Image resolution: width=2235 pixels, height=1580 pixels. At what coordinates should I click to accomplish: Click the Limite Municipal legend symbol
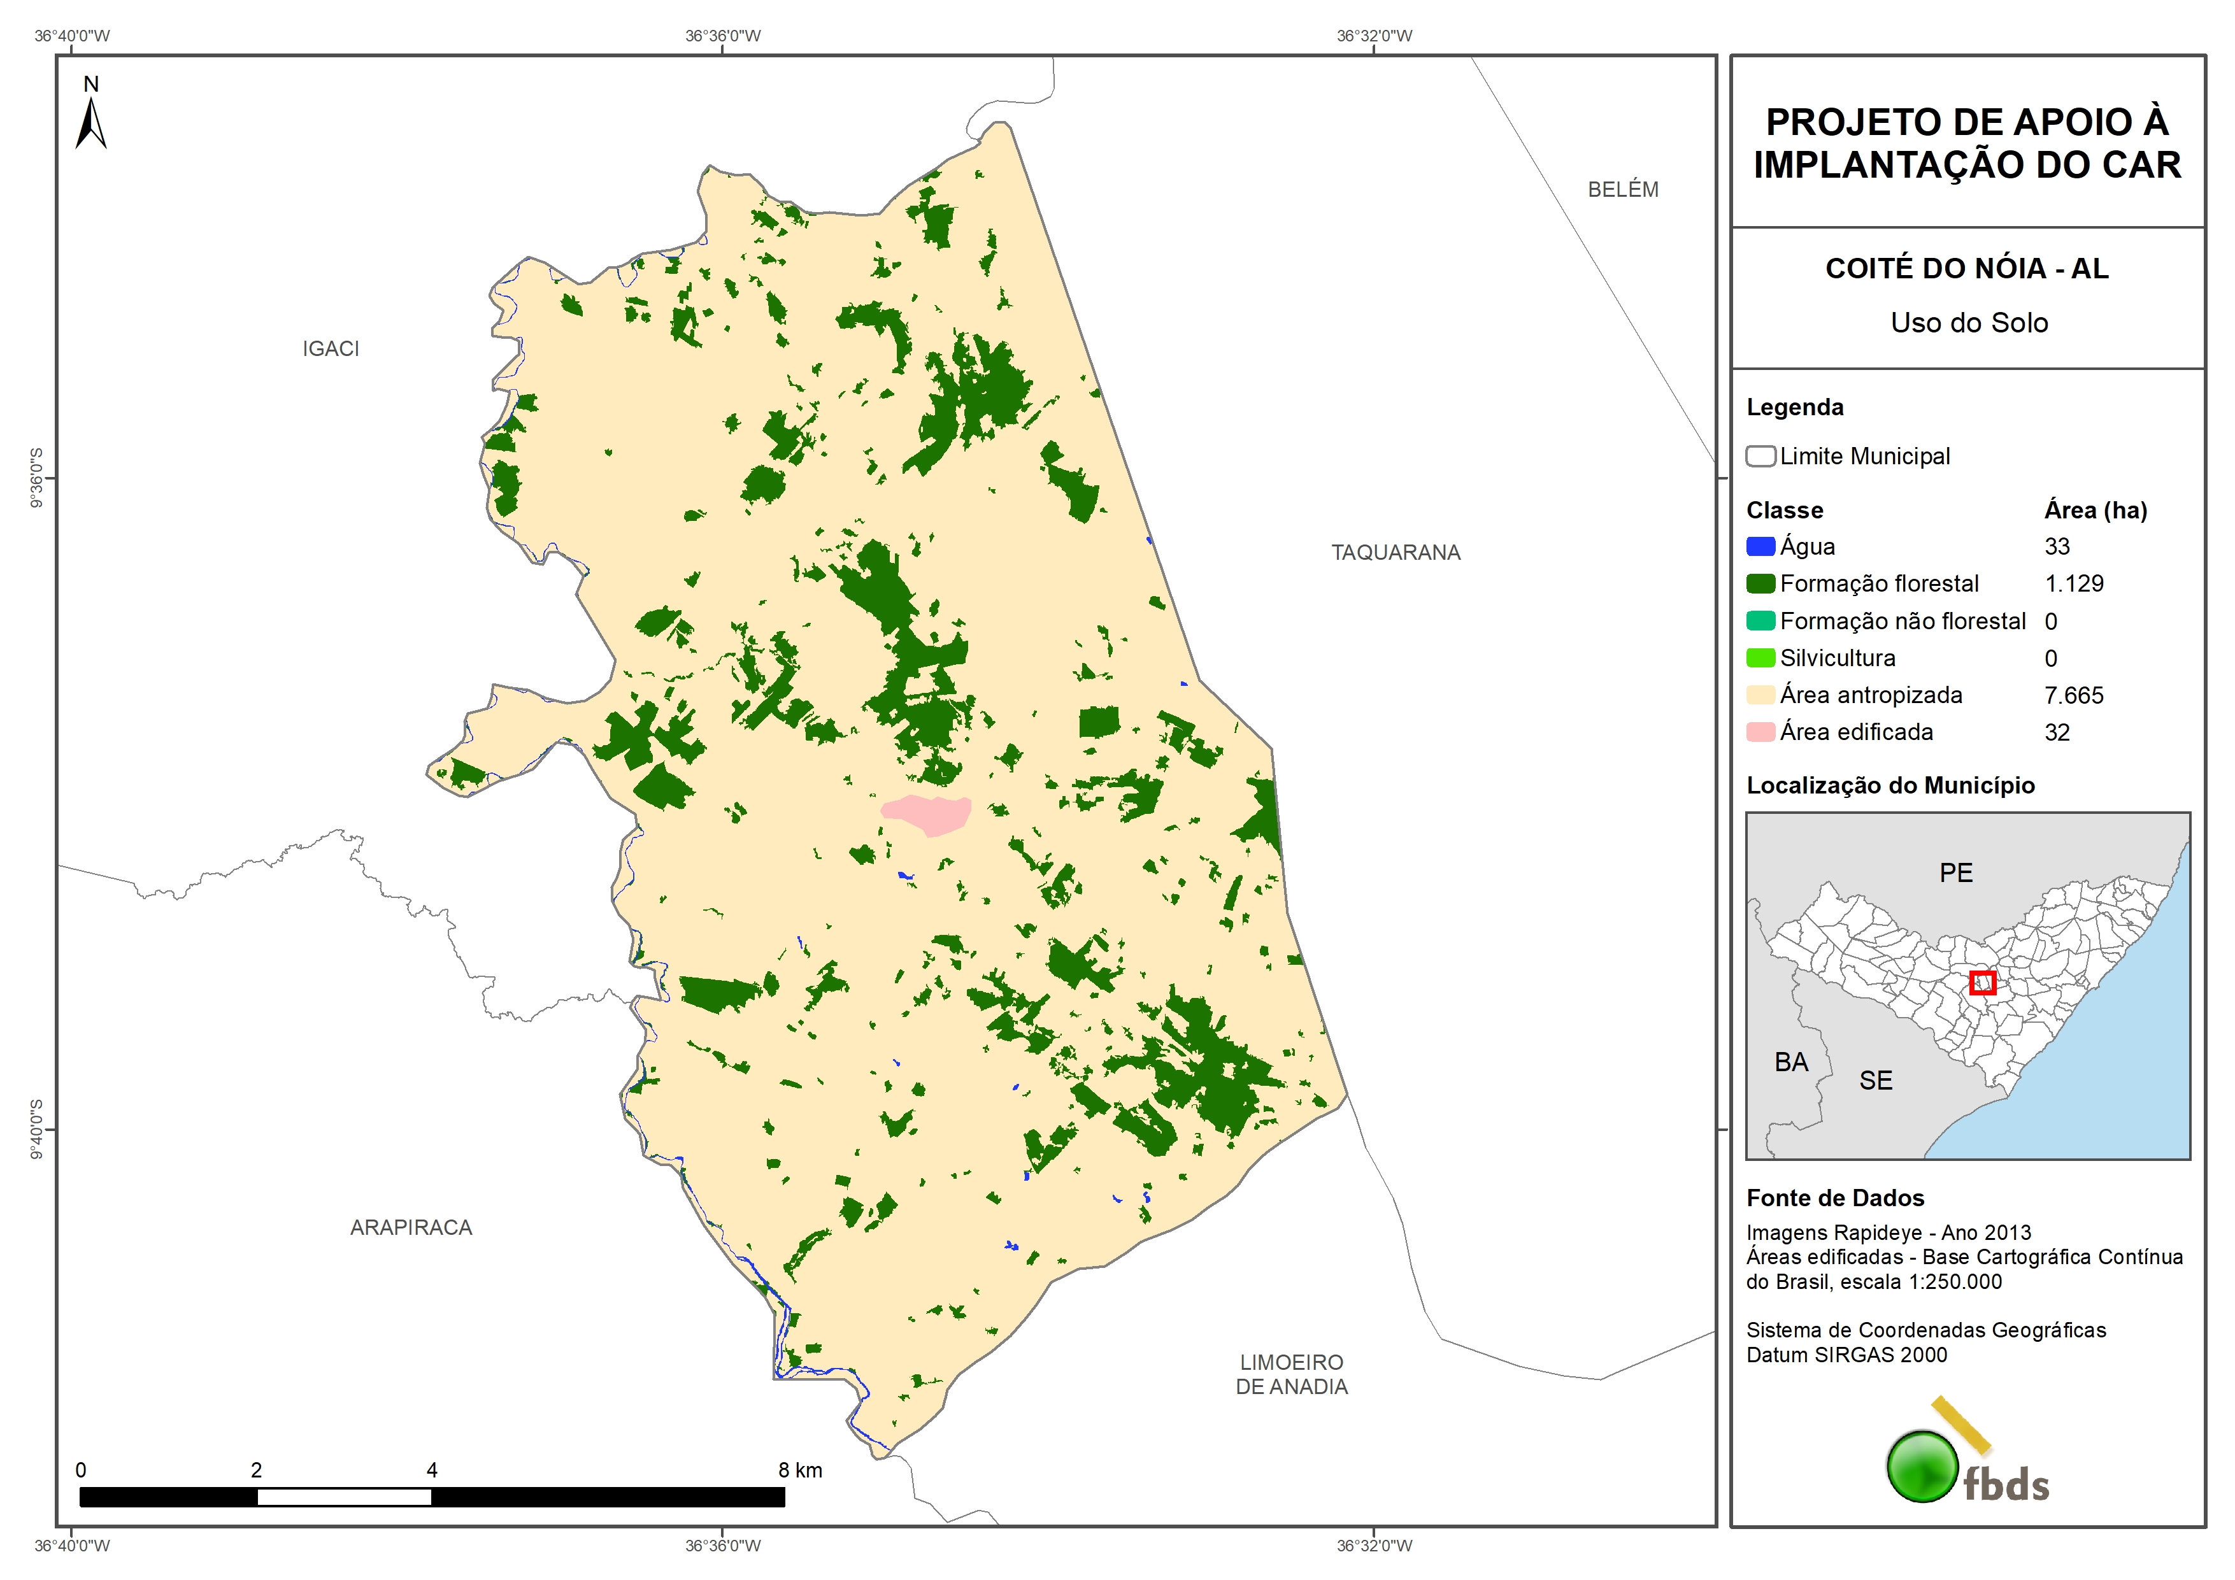pyautogui.click(x=1760, y=455)
